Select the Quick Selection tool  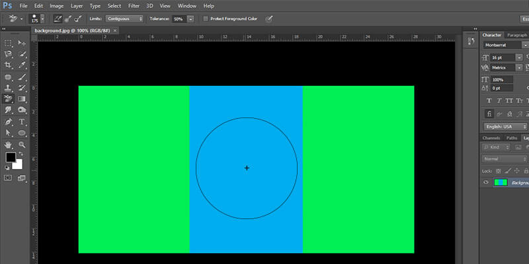(22, 54)
